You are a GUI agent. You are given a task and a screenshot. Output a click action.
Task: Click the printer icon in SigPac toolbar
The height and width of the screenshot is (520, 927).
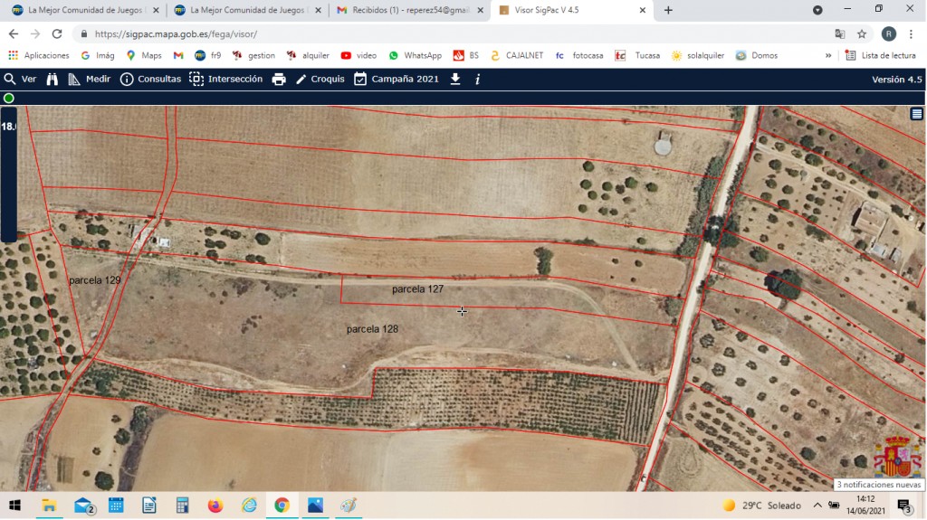(x=279, y=80)
